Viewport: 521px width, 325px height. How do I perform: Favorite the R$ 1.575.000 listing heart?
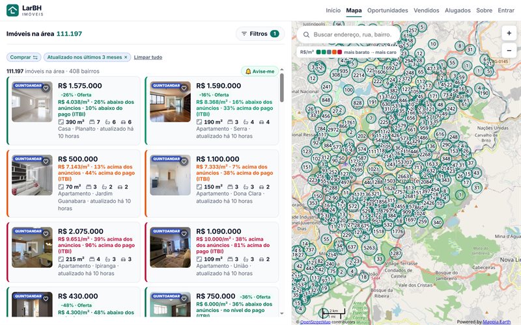[x=46, y=88]
